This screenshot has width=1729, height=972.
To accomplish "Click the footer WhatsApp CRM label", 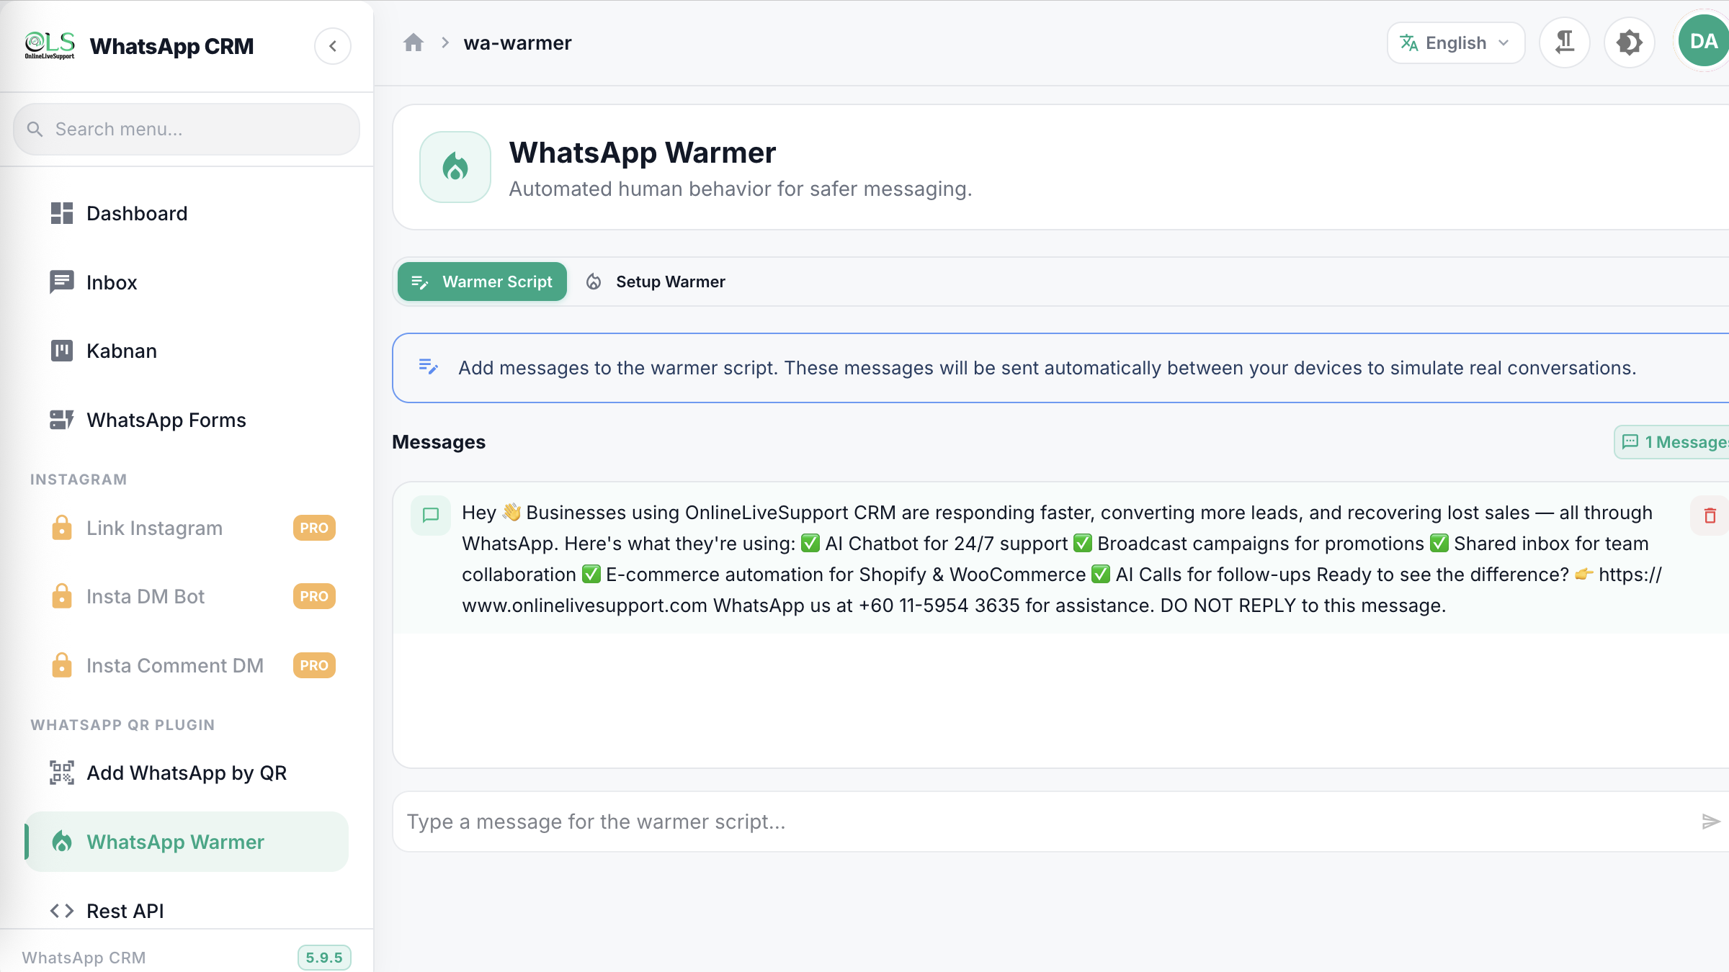I will pos(84,958).
